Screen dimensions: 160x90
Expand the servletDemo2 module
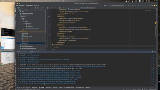(x=19, y=45)
